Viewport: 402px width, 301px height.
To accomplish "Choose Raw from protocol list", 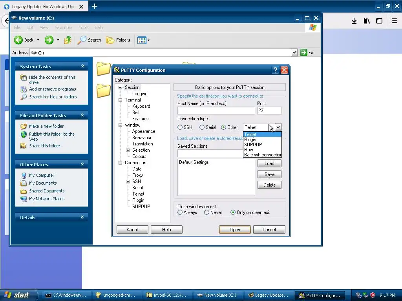I will click(x=262, y=149).
